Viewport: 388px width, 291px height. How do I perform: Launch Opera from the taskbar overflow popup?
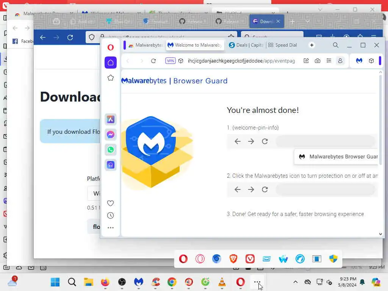[x=183, y=259]
